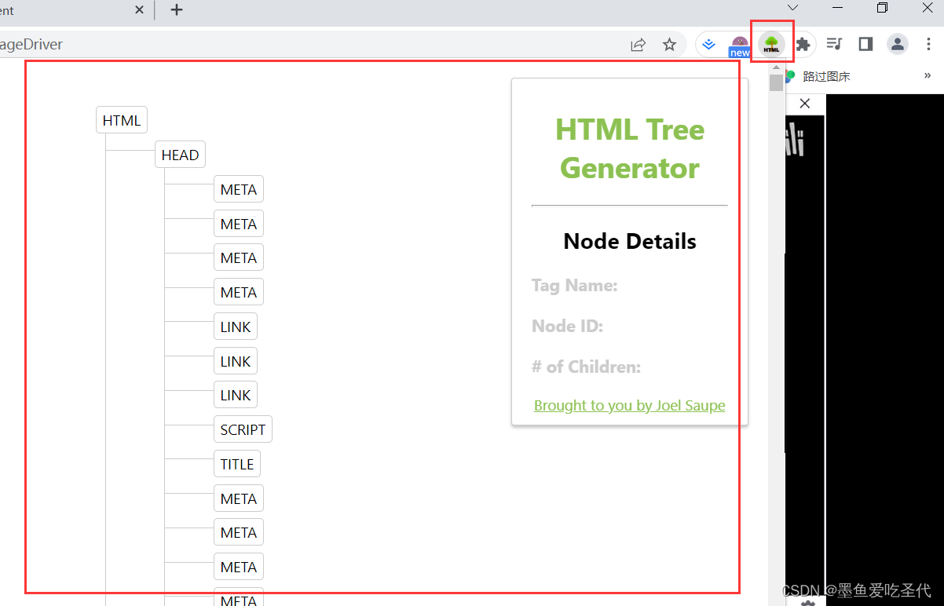The image size is (944, 606).
Task: Open a new browser tab
Action: pos(177,10)
